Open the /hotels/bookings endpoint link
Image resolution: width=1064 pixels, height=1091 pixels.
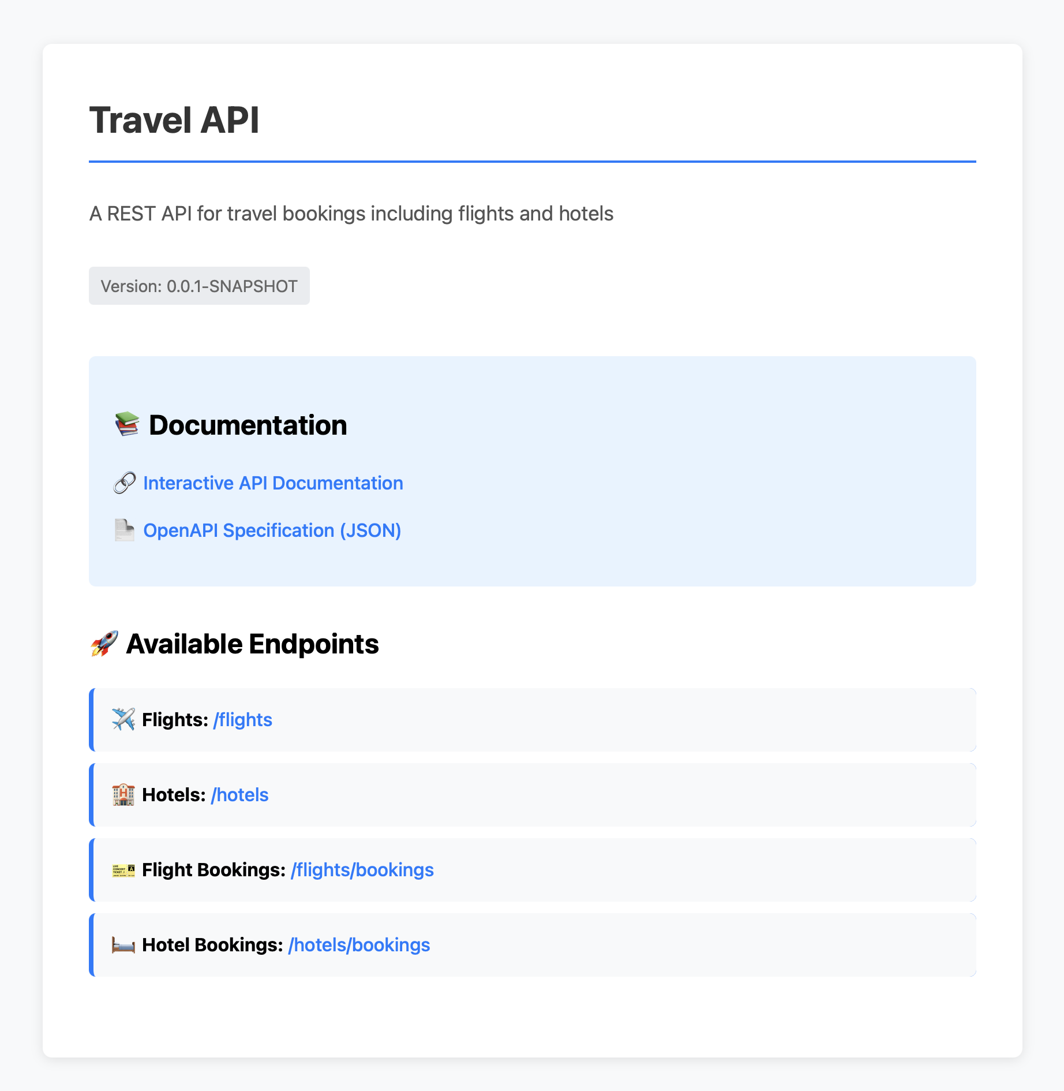(x=359, y=944)
